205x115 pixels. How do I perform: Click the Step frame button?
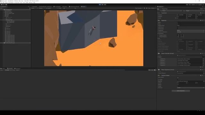tap(105, 4)
